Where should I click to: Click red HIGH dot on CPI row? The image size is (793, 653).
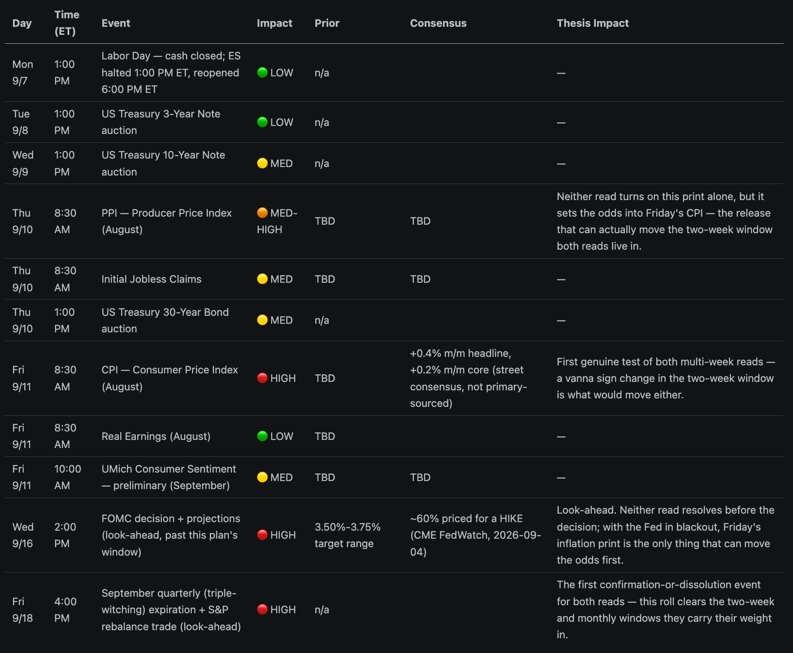point(262,378)
